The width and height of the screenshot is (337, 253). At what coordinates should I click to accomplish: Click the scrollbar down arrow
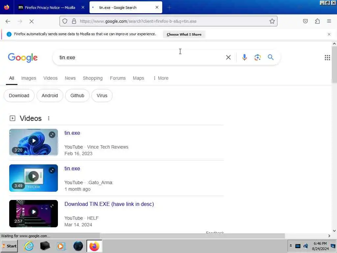[x=334, y=231]
